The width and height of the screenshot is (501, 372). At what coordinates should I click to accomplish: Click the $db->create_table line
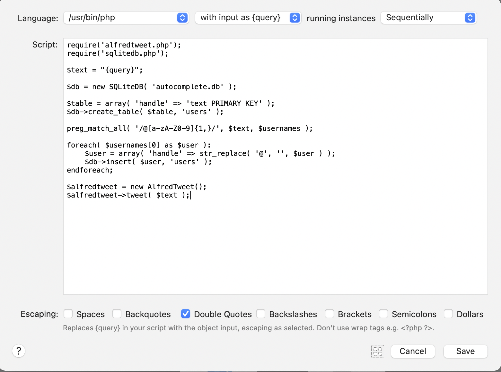click(145, 112)
